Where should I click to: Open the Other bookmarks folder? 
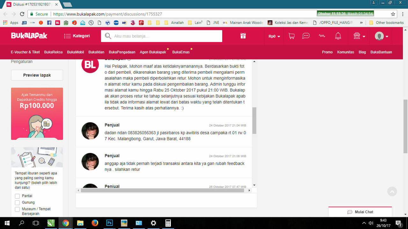386,23
